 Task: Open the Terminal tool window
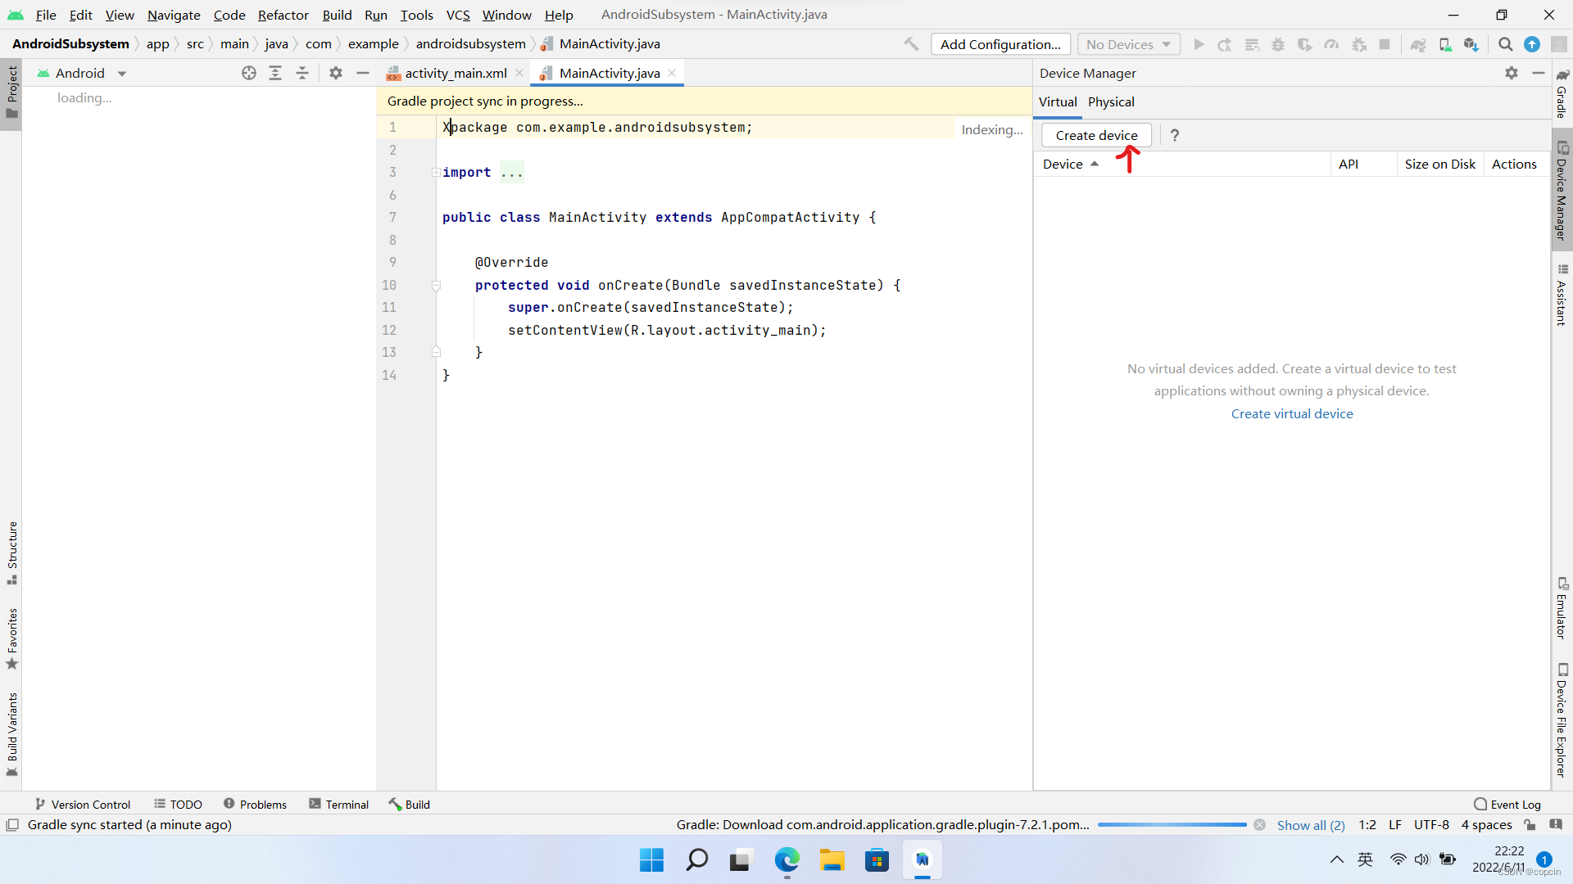[339, 805]
